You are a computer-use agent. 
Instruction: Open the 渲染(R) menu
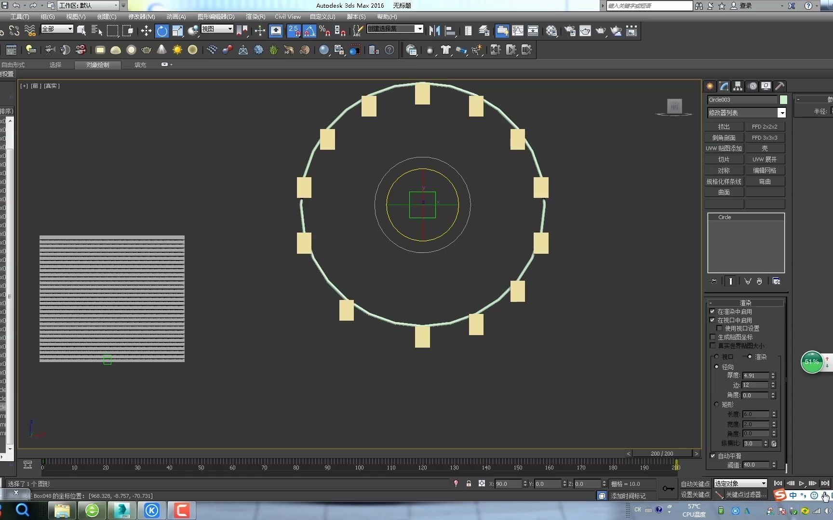255,16
